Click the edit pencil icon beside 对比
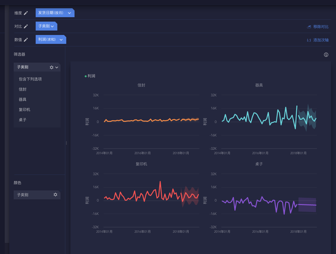Screen dimensions: 336x254 click(x=26, y=26)
